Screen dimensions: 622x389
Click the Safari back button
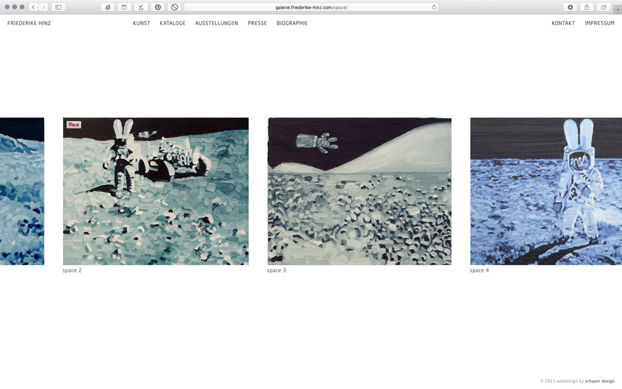(34, 7)
